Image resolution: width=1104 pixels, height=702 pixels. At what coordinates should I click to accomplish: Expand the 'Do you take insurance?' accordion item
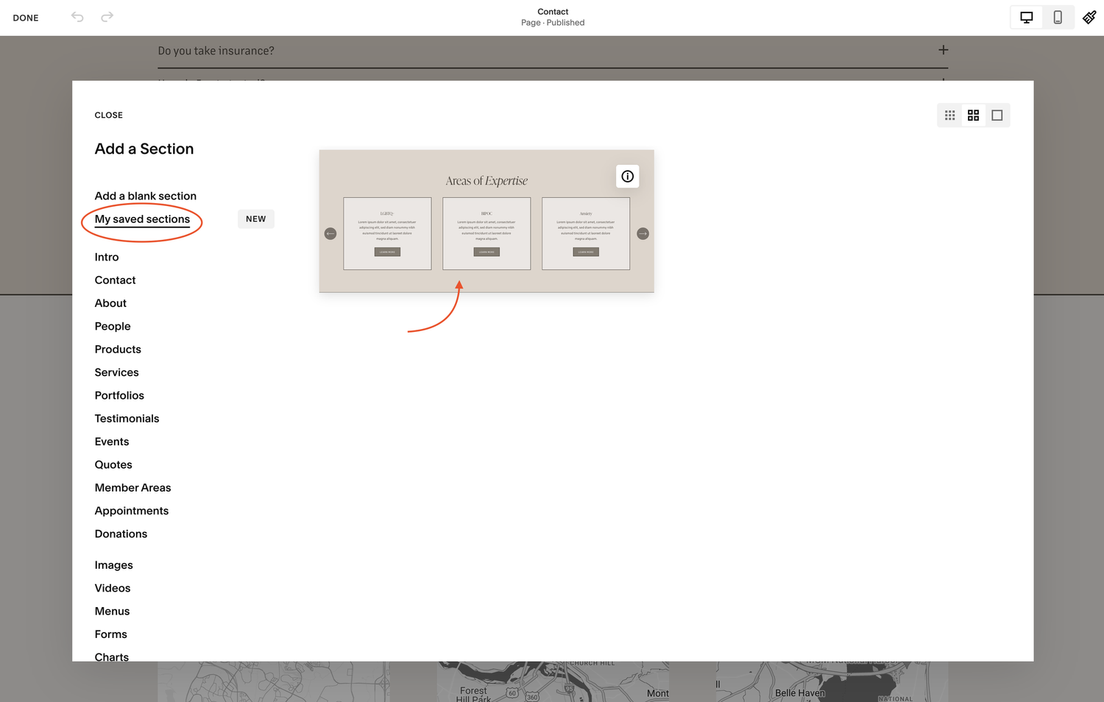943,50
